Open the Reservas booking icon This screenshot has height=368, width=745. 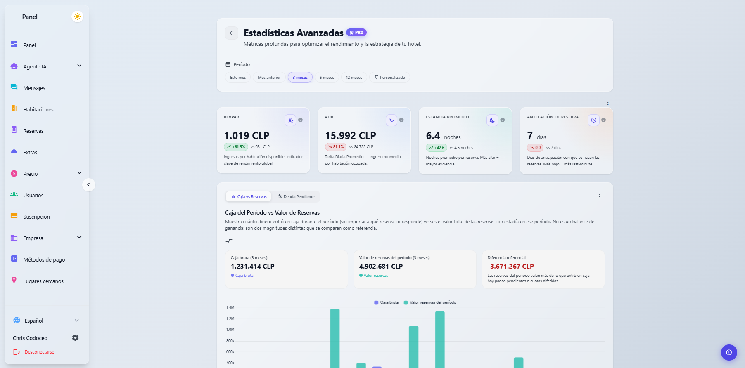pyautogui.click(x=14, y=130)
